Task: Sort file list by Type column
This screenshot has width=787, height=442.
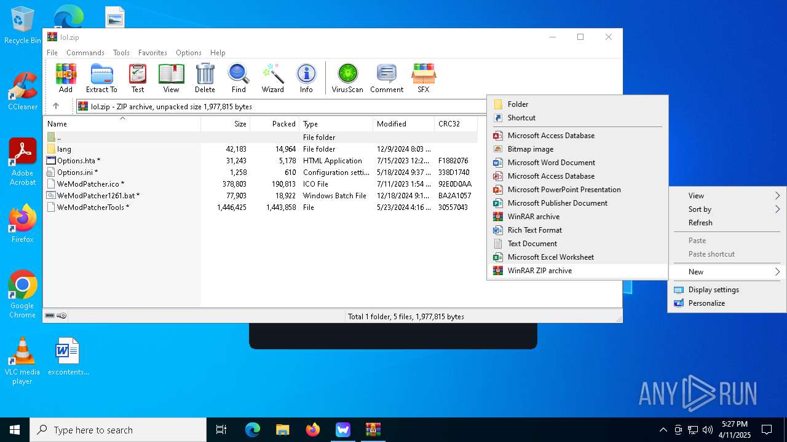Action: [336, 123]
